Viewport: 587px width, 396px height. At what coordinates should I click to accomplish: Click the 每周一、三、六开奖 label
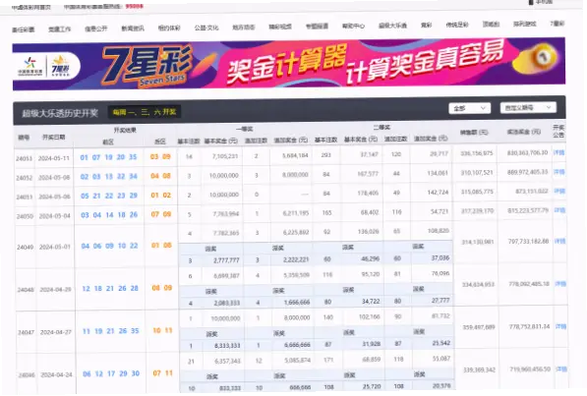(145, 112)
